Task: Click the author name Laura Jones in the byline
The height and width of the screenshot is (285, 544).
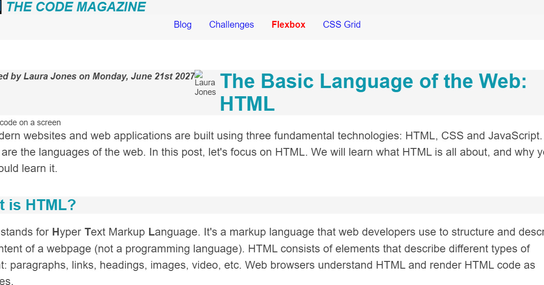Action: [x=50, y=76]
